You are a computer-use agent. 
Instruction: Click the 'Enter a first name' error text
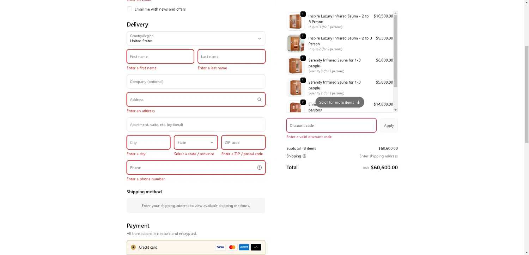(x=141, y=68)
